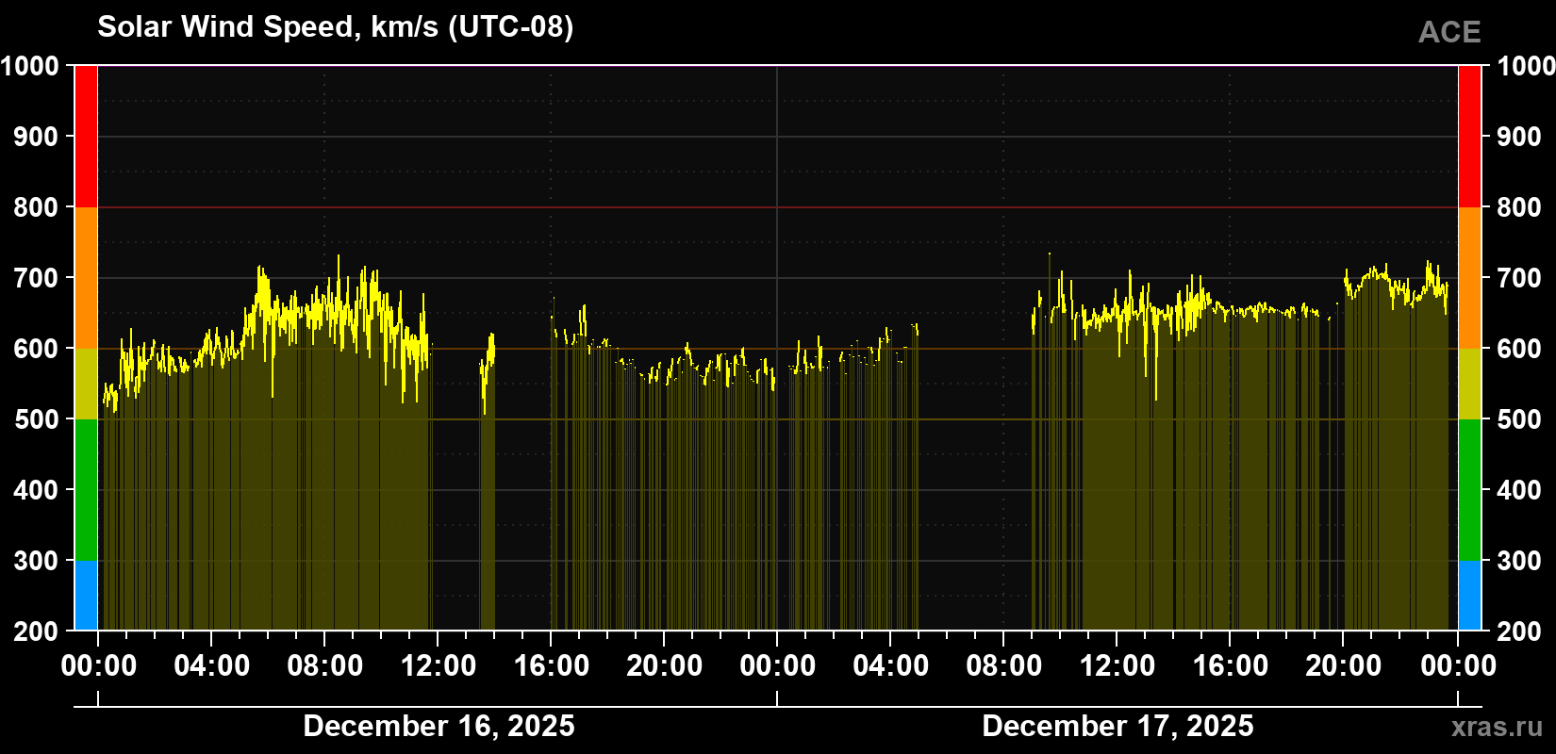This screenshot has width=1556, height=754.
Task: Click the second 08:00 time label under December 17
Action: click(x=1004, y=665)
